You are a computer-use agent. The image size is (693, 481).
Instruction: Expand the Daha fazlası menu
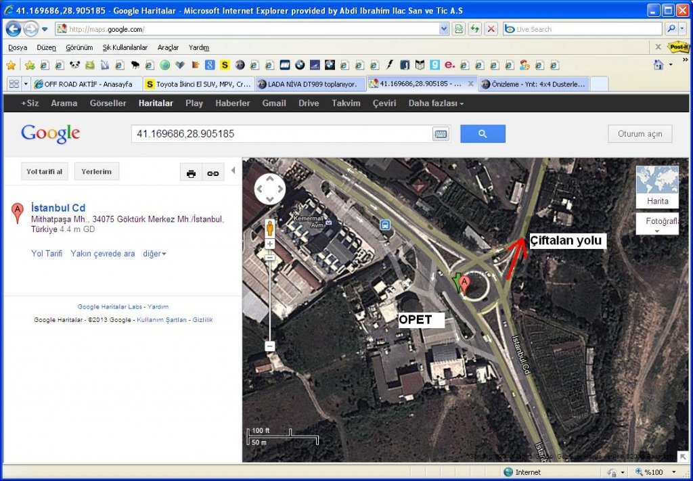(436, 104)
